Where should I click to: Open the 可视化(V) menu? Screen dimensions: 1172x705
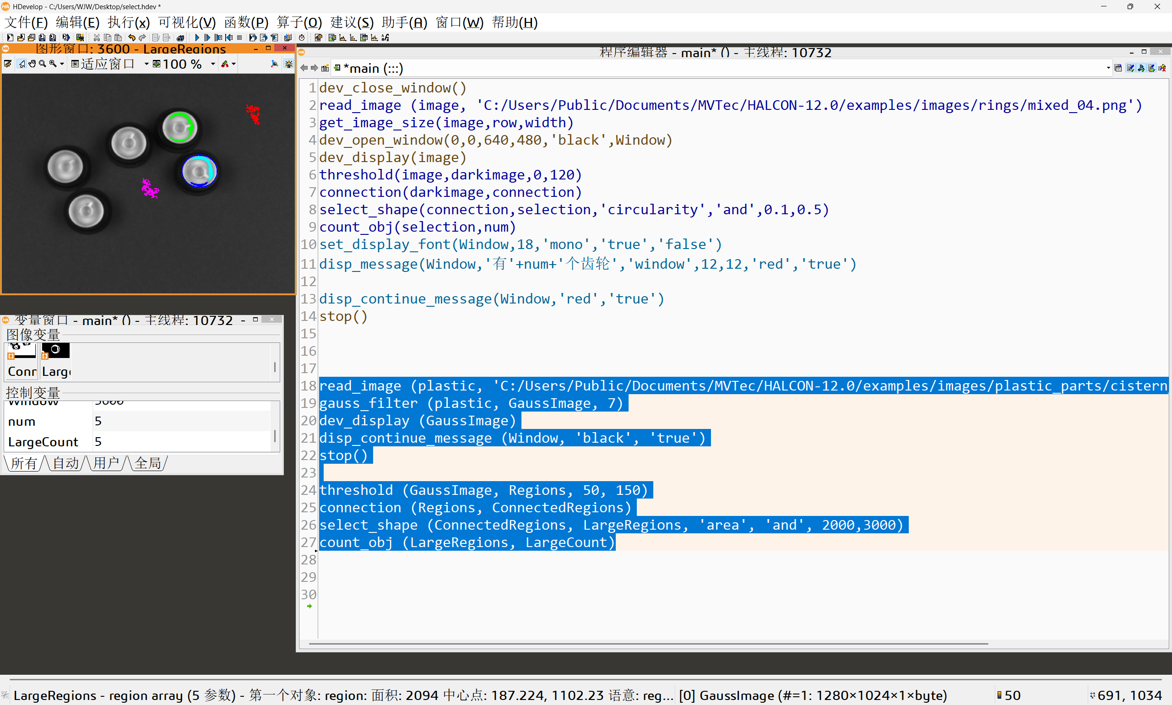tap(187, 22)
